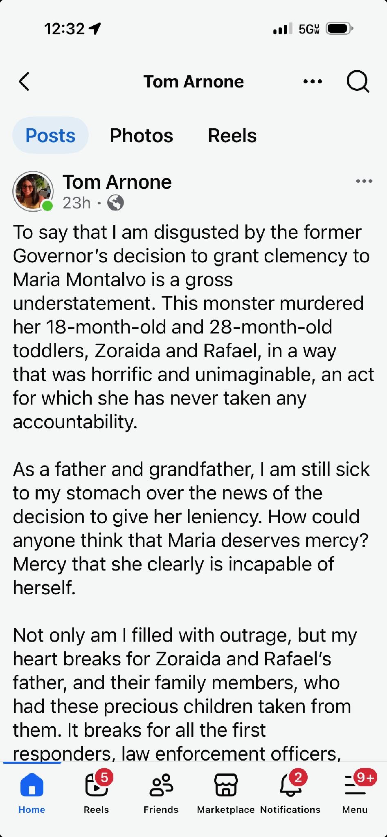Tap the post author profile picture

pyautogui.click(x=33, y=191)
